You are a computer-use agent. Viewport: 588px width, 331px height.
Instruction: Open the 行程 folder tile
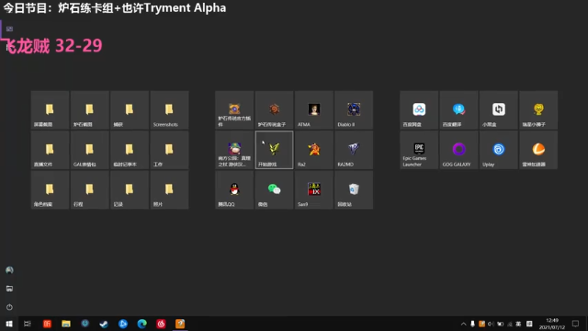(90, 190)
